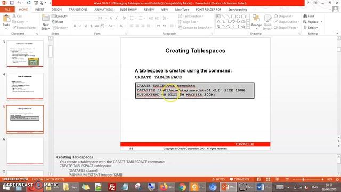Toggle numbered list
Image resolution: width=341 pixels, height=192 pixels.
pos(141,18)
